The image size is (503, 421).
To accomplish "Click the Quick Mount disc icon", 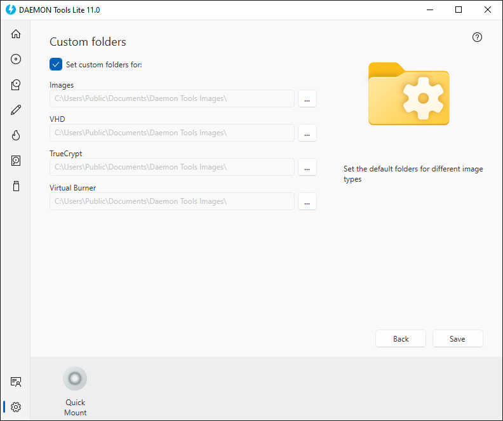I will click(75, 378).
